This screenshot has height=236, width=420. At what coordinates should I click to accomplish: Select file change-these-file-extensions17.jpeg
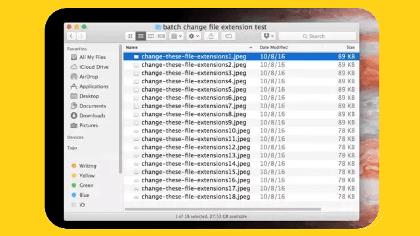click(x=241, y=188)
